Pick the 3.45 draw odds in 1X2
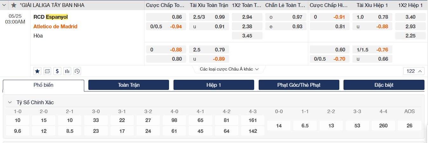Image resolution: width=428 pixels, height=143 pixels. coord(247,36)
